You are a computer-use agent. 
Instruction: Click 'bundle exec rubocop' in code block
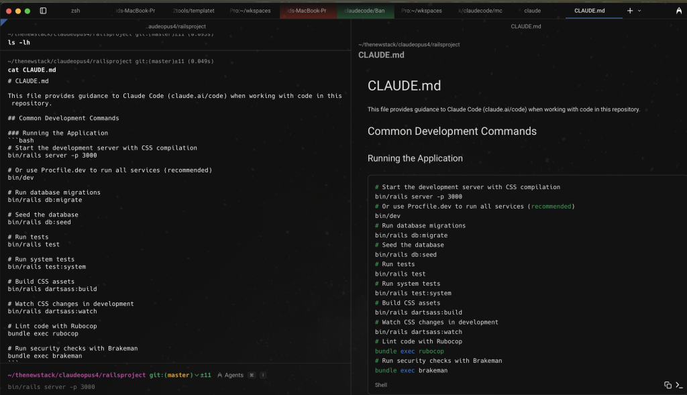point(409,351)
